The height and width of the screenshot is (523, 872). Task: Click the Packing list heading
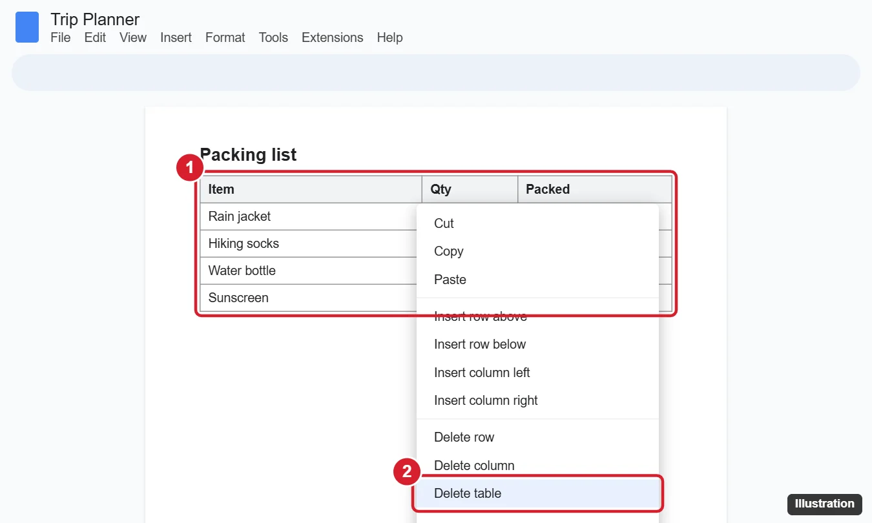pyautogui.click(x=248, y=155)
